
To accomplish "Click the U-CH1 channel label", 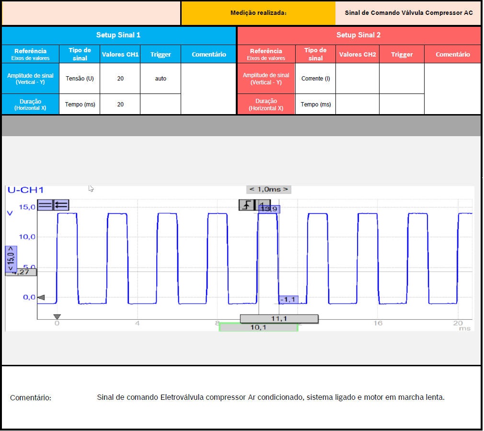I will 25,190.
